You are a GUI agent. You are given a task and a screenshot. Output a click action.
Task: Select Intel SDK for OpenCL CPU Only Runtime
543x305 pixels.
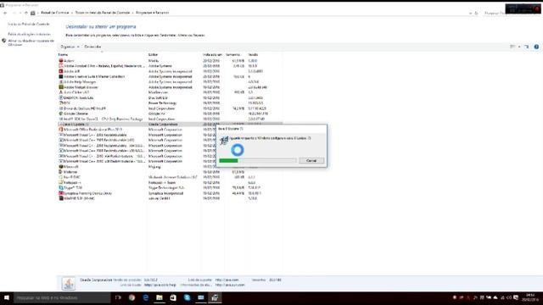pos(170,119)
